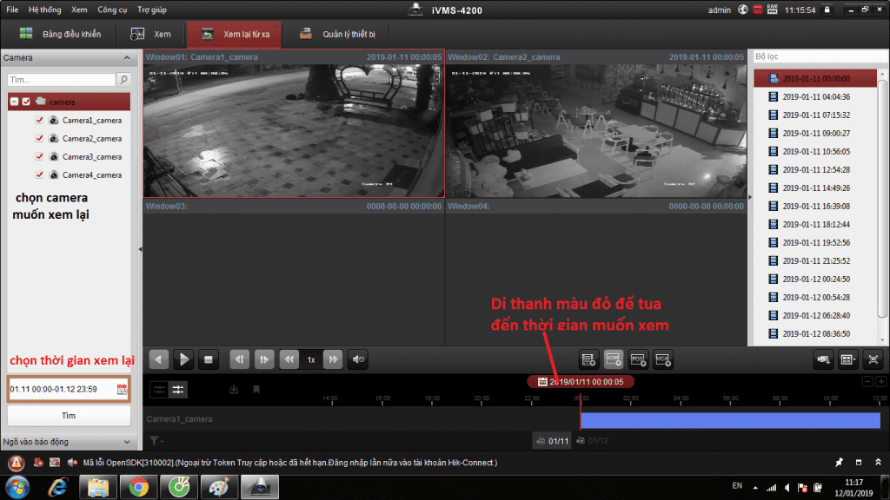Click the full screen icon

tap(873, 359)
